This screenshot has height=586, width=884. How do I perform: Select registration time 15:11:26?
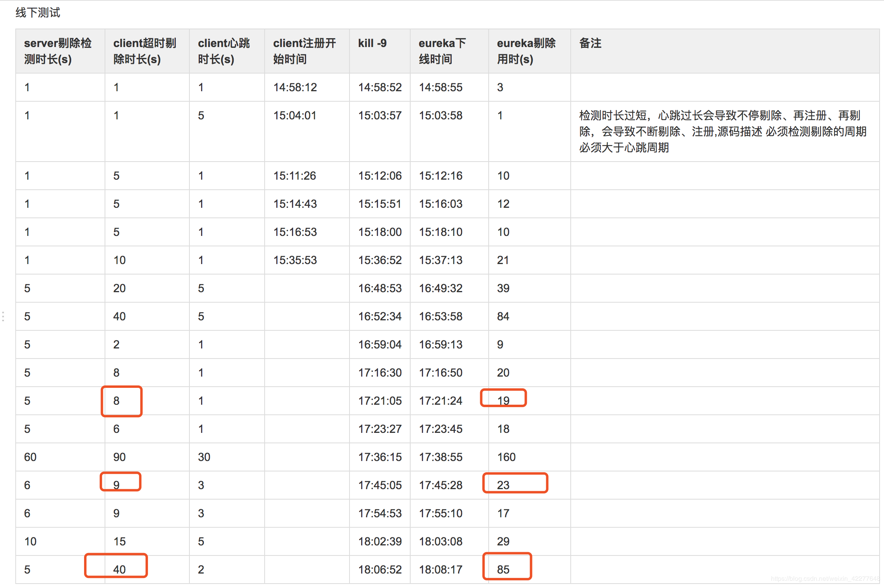[295, 176]
